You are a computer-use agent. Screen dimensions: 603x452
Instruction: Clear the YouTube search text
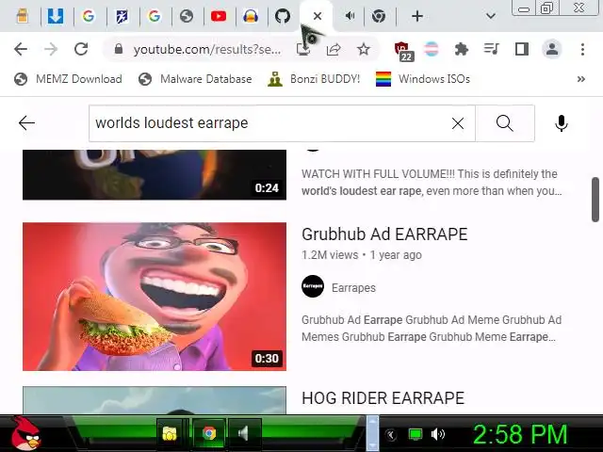pos(458,123)
